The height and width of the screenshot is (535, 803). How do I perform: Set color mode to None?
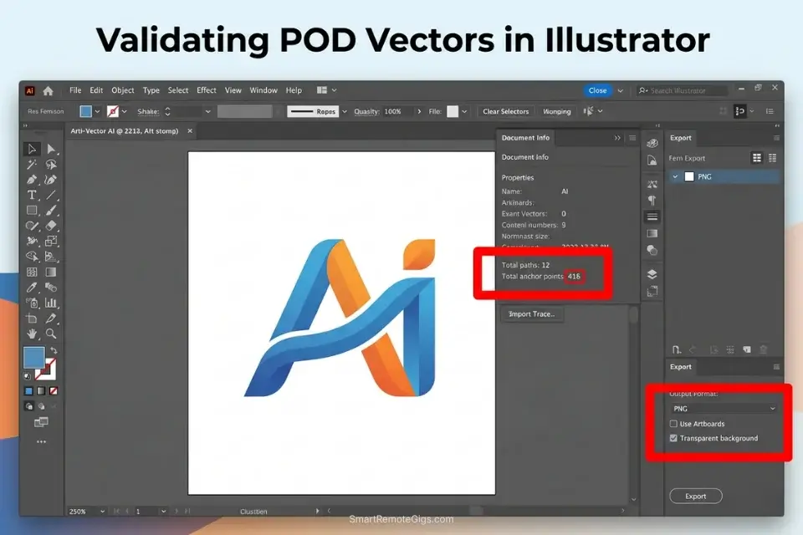pos(54,391)
